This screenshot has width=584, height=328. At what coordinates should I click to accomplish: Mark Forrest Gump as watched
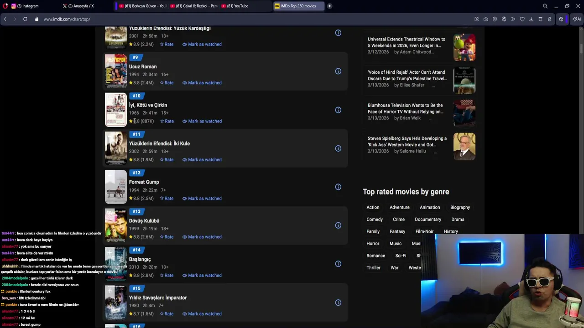pyautogui.click(x=202, y=198)
